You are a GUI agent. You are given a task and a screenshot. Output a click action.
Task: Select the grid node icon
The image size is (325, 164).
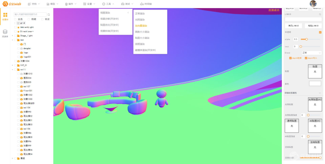pyautogui.click(x=19, y=23)
